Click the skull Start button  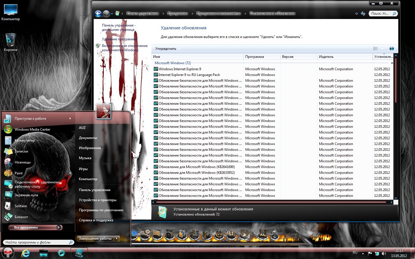tap(8, 253)
